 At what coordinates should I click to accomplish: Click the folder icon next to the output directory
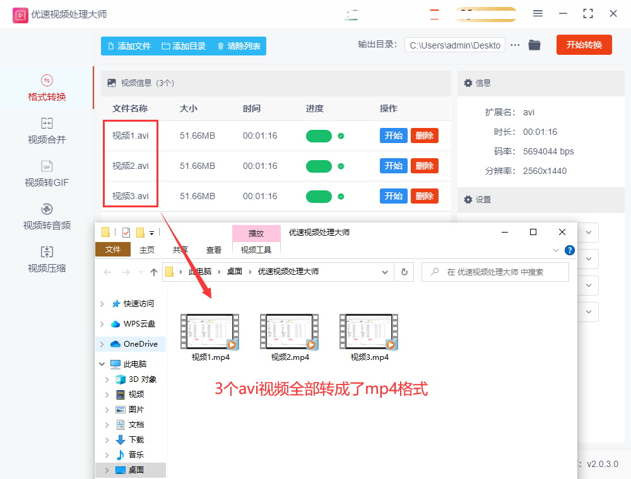tap(534, 45)
